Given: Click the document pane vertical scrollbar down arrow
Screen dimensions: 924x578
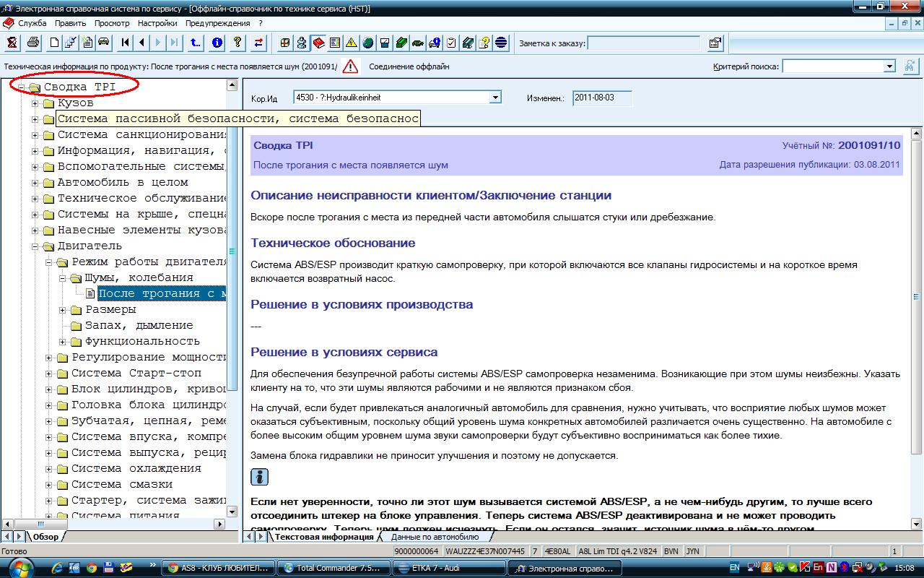Looking at the screenshot, I should point(917,525).
